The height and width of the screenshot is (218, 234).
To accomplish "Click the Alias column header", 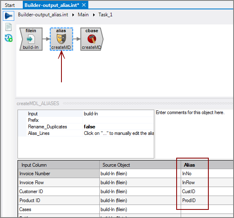I will [207, 165].
